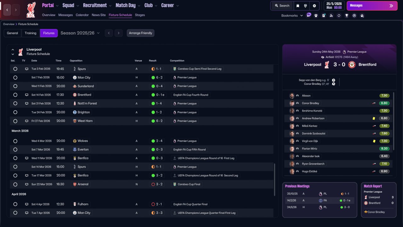The height and width of the screenshot is (227, 403).
Task: Collapse Liverpool fixture schedule with up chevron
Action: click(13, 49)
